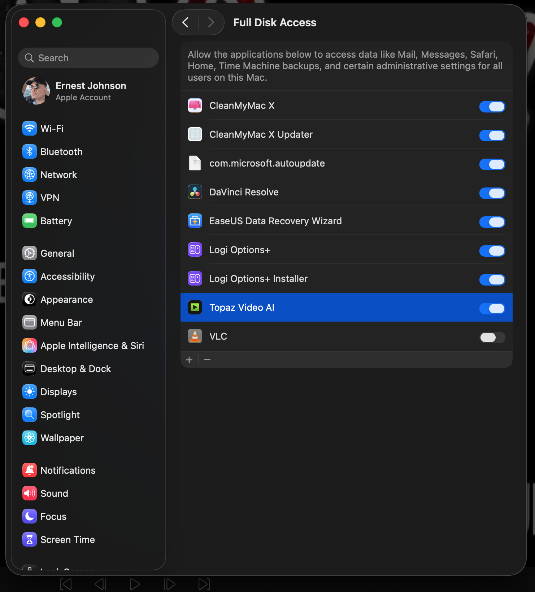Enable Full Disk Access for VLC
This screenshot has height=592, width=535.
pyautogui.click(x=492, y=337)
